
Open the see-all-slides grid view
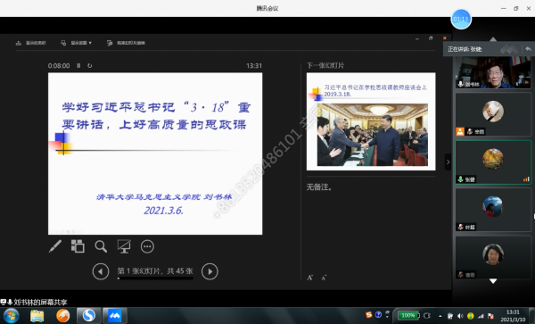pyautogui.click(x=78, y=246)
